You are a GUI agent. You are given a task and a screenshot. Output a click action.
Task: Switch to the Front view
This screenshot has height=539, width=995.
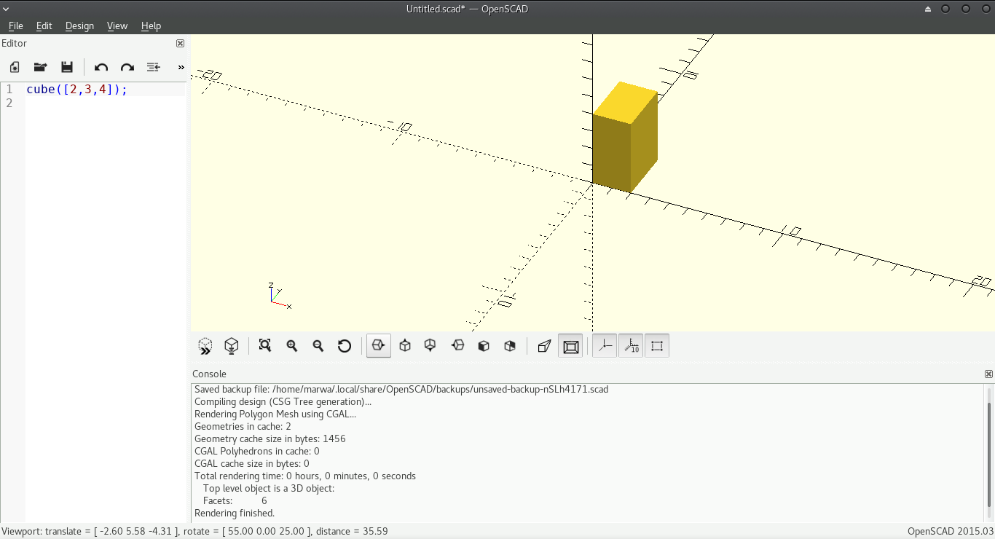tap(484, 346)
